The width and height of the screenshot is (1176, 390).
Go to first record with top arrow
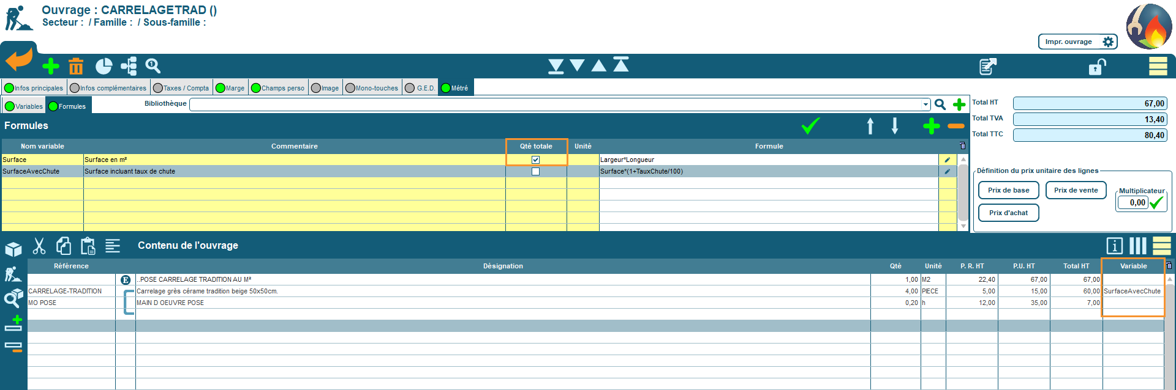621,65
